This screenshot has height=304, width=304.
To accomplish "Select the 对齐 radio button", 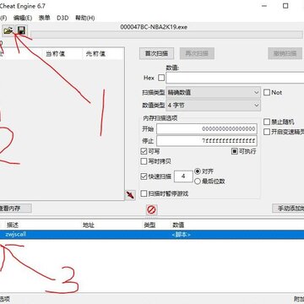I will (198, 171).
